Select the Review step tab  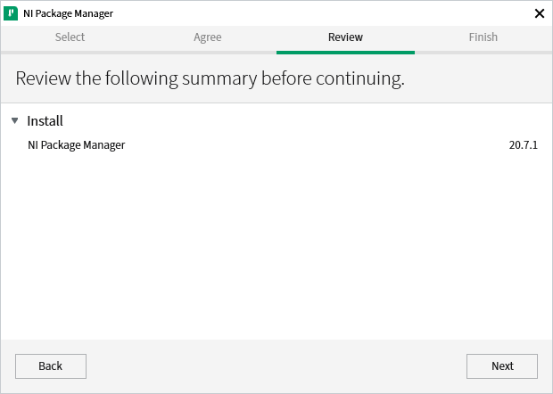point(345,37)
